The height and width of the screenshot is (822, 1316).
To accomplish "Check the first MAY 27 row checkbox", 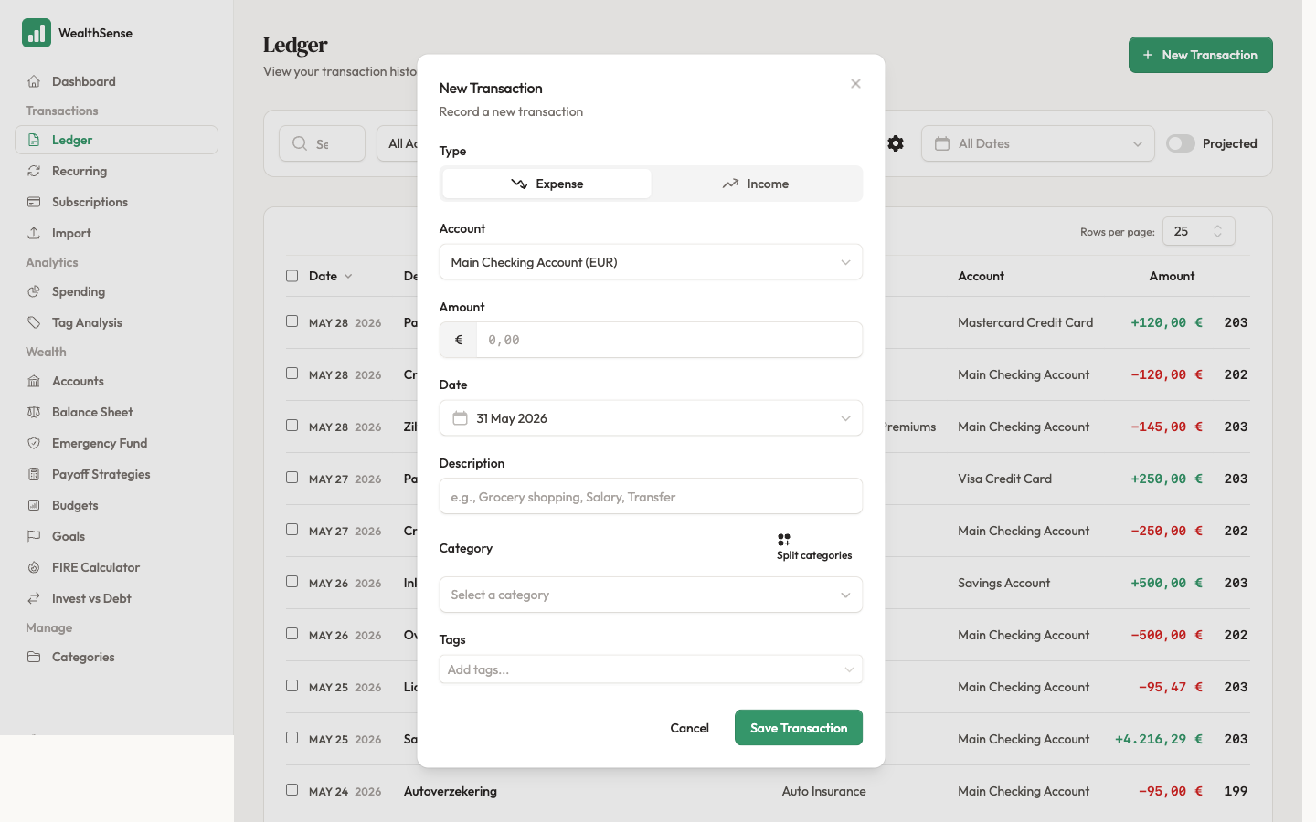I will [292, 478].
